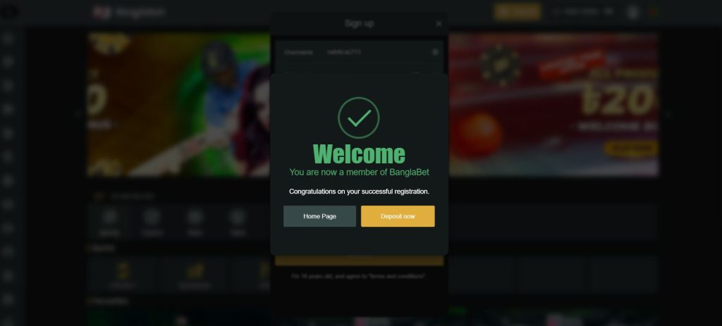Click the yellow Deposit now button
The height and width of the screenshot is (326, 722).
point(398,216)
